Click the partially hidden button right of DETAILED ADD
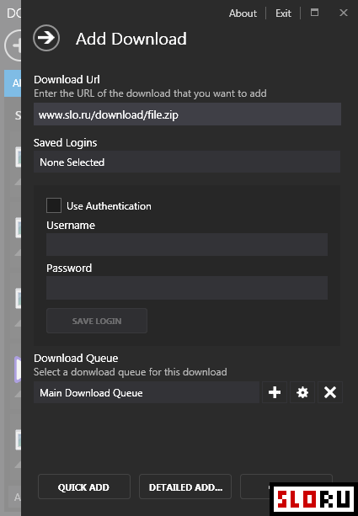Image resolution: width=358 pixels, height=516 pixels. point(255,487)
